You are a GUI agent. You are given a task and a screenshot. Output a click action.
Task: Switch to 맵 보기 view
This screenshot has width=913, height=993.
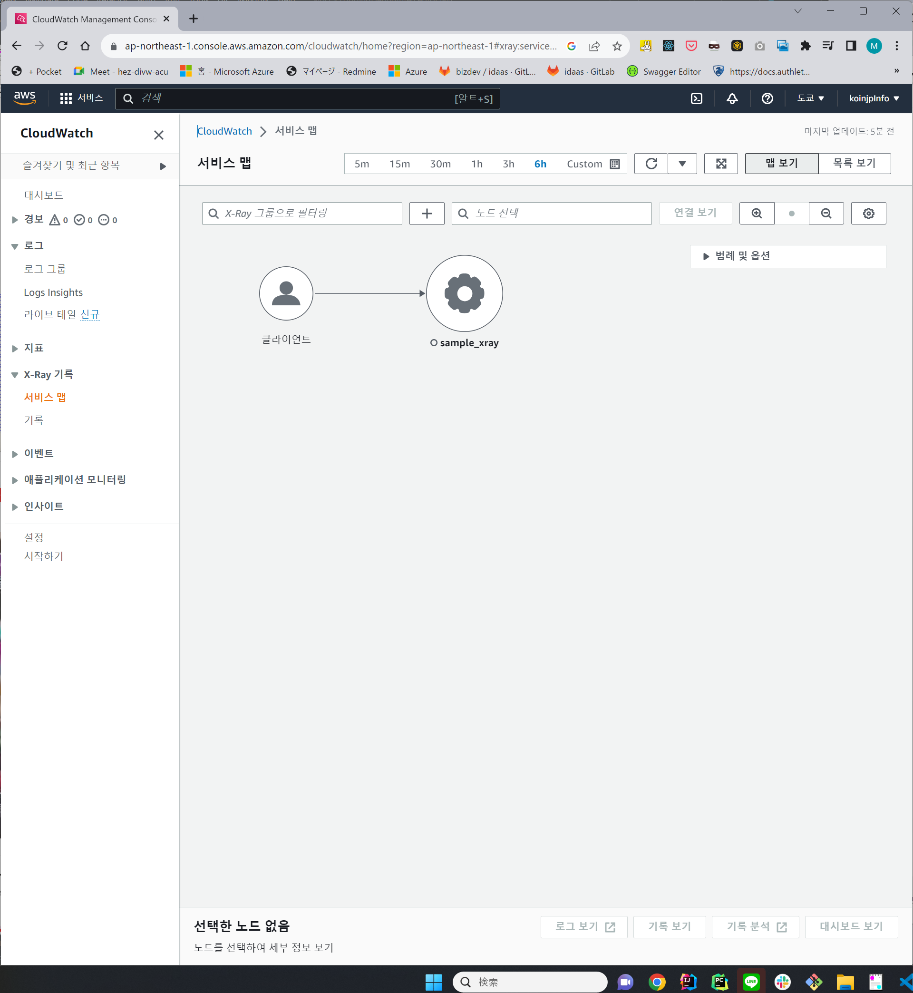click(781, 164)
